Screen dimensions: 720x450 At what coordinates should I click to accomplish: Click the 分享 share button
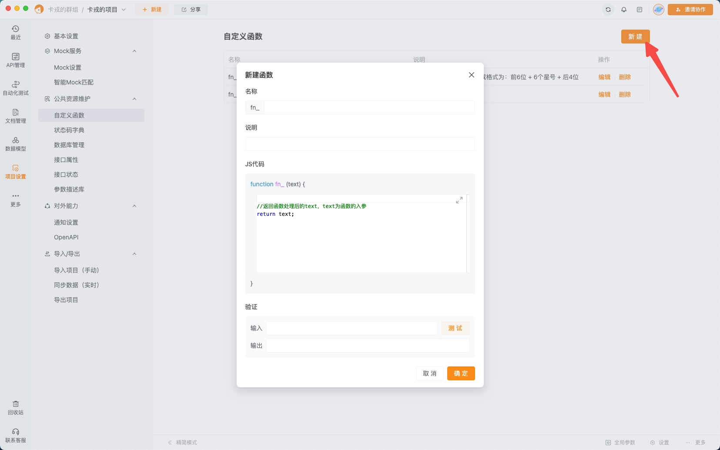coord(191,10)
